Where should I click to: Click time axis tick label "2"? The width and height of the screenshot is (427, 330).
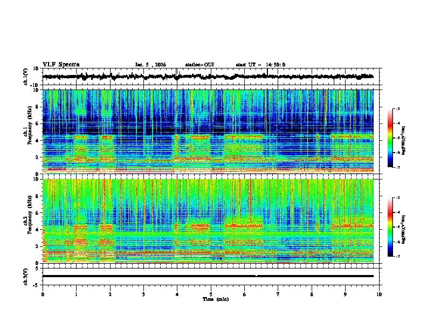(x=110, y=294)
